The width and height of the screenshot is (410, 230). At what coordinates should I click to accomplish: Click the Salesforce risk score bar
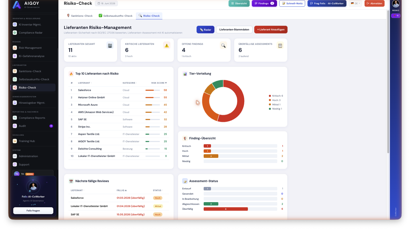pos(152,90)
